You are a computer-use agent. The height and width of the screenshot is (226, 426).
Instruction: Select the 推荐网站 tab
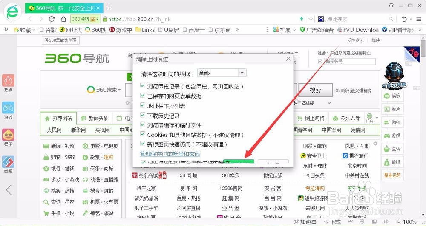tap(58, 119)
